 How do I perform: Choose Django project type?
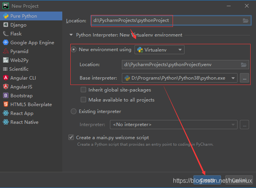[31, 25]
